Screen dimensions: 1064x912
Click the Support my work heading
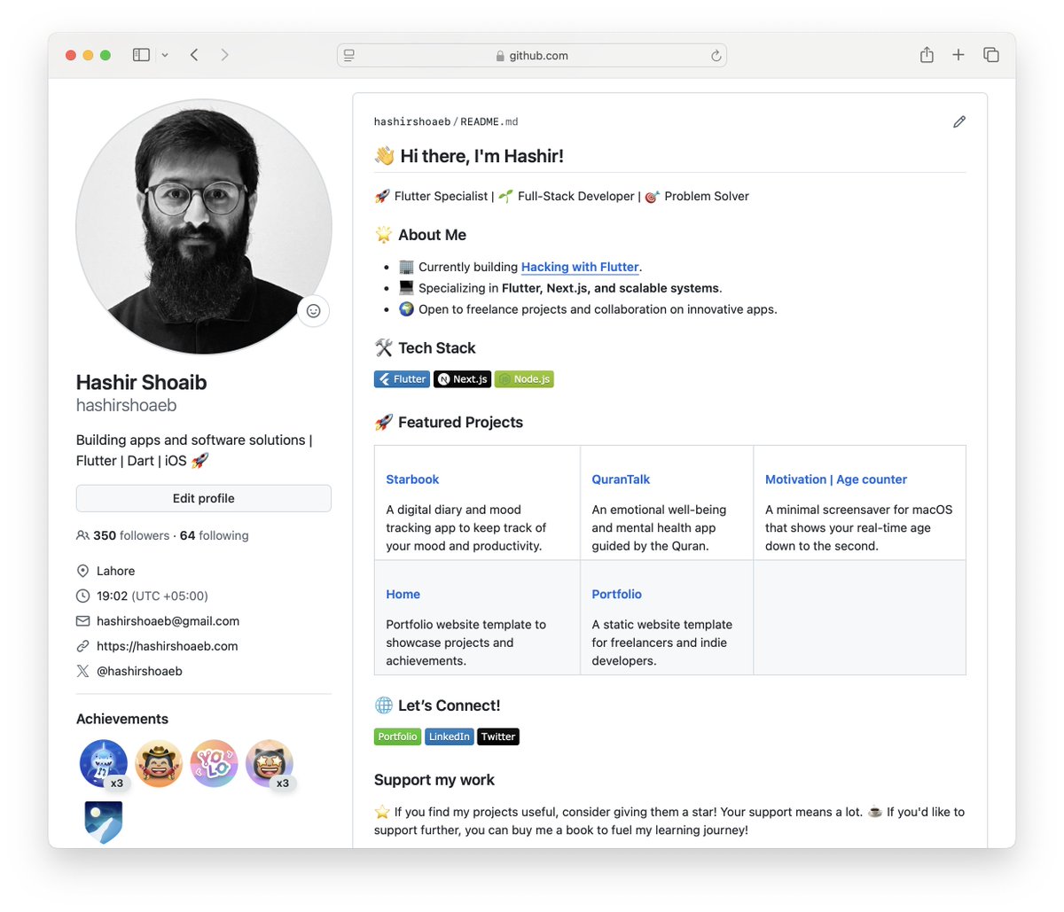click(x=434, y=780)
